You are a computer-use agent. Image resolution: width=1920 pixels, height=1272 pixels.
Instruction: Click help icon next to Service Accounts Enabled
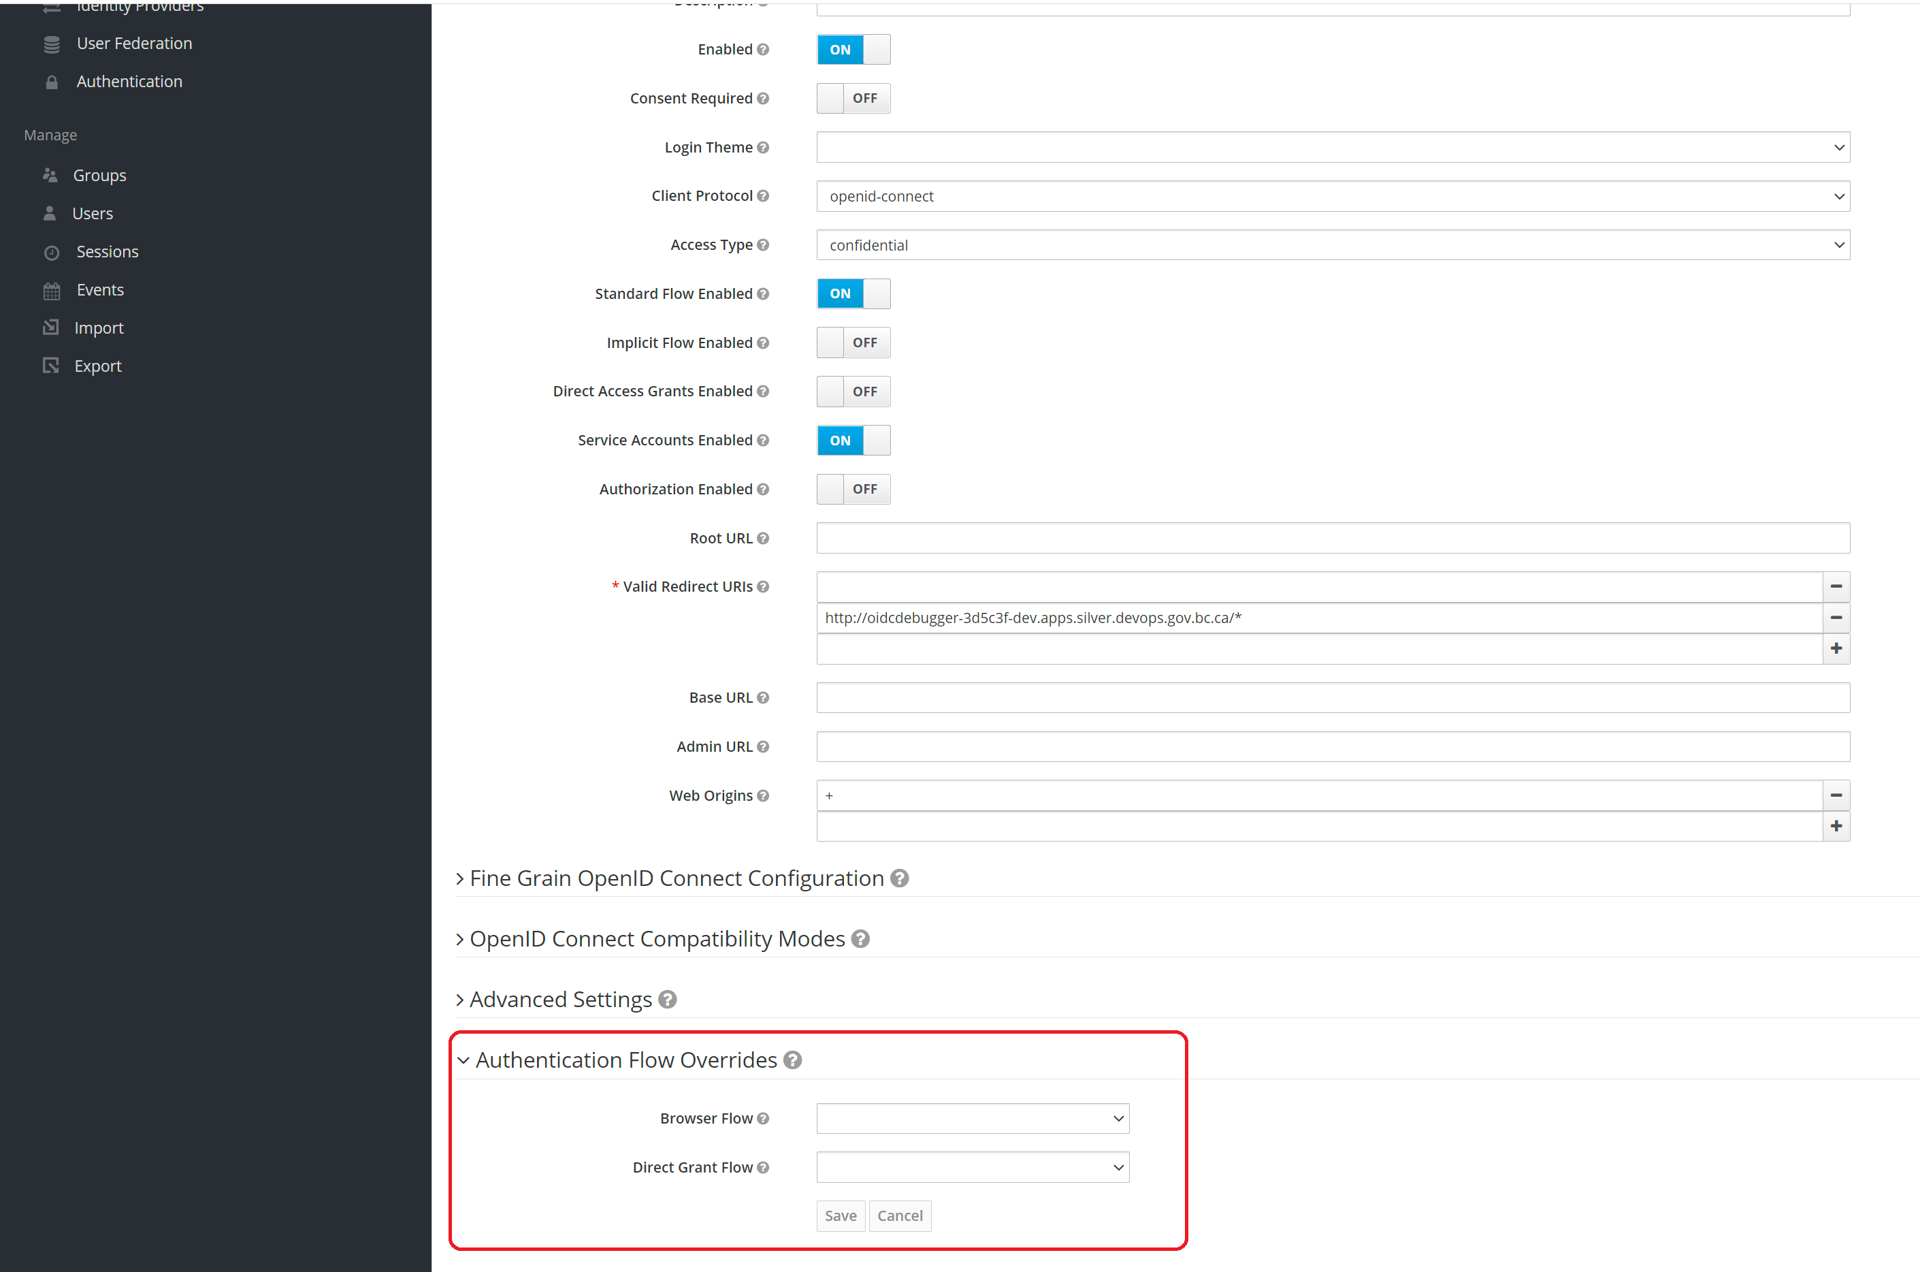[x=763, y=440]
